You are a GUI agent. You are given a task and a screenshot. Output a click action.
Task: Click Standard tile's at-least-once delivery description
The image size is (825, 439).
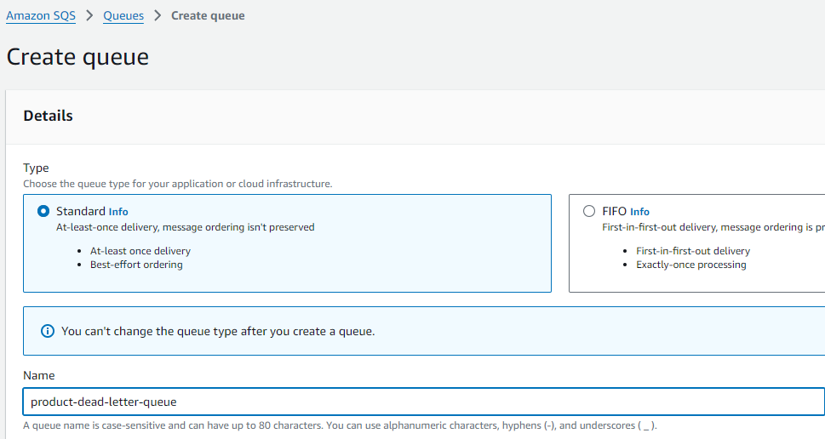[x=185, y=227]
